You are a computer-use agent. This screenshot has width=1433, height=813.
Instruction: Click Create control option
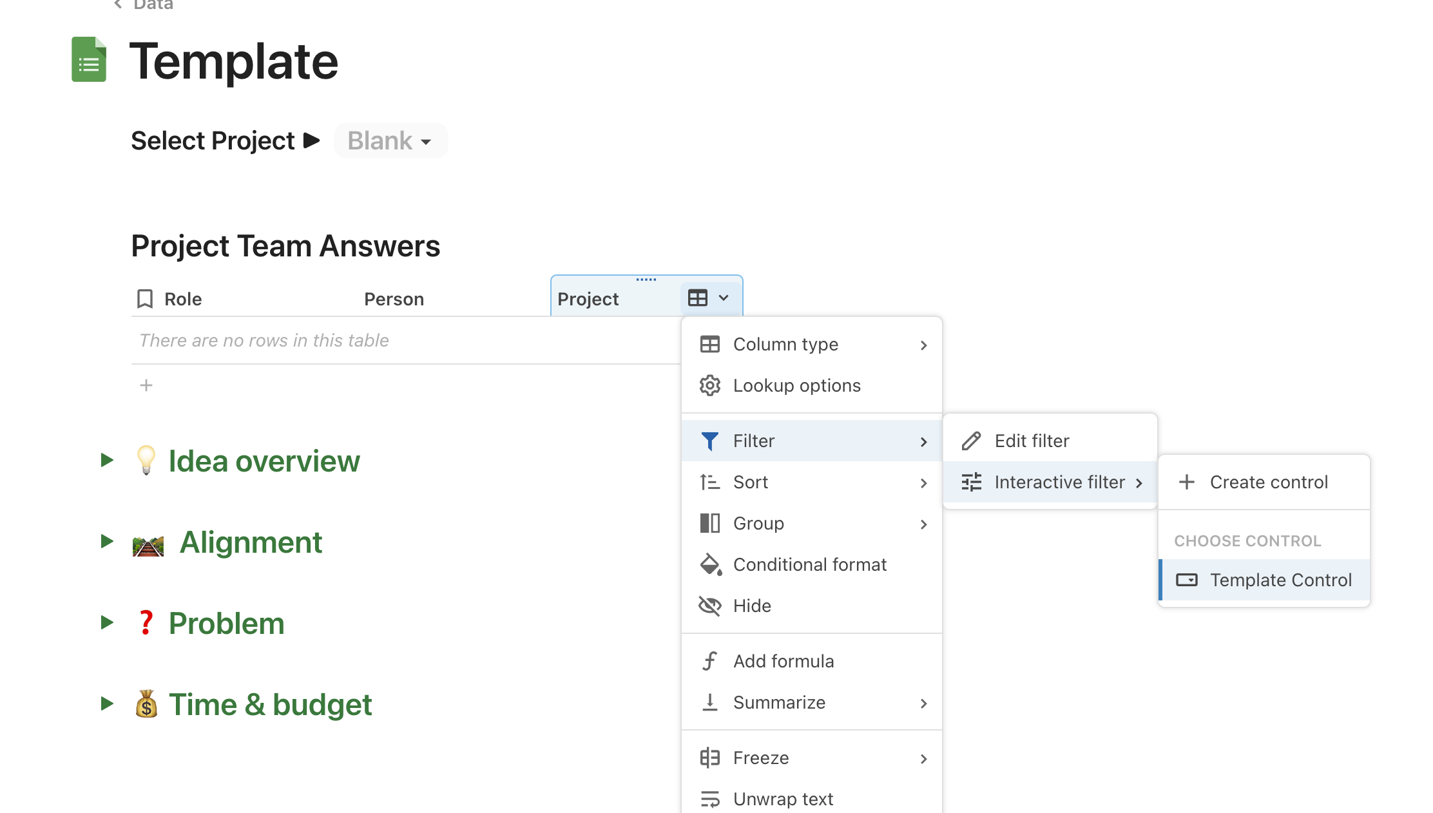point(1265,483)
